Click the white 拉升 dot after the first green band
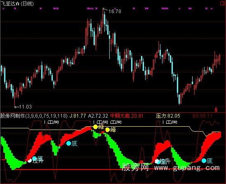This screenshot has width=226, height=184. click(30, 160)
